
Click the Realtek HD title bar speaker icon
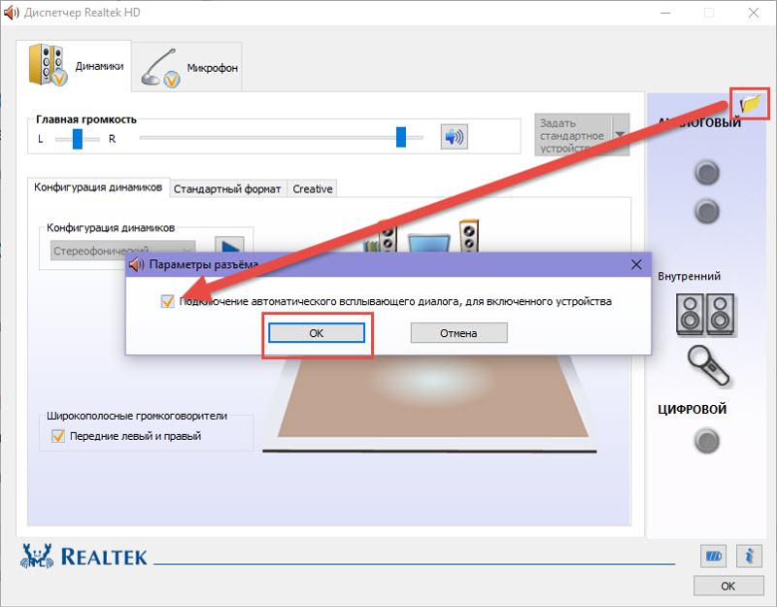(x=11, y=13)
